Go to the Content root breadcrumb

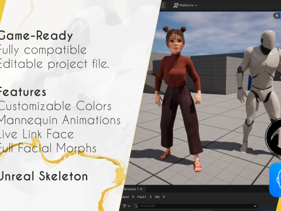pyautogui.click(x=125, y=197)
